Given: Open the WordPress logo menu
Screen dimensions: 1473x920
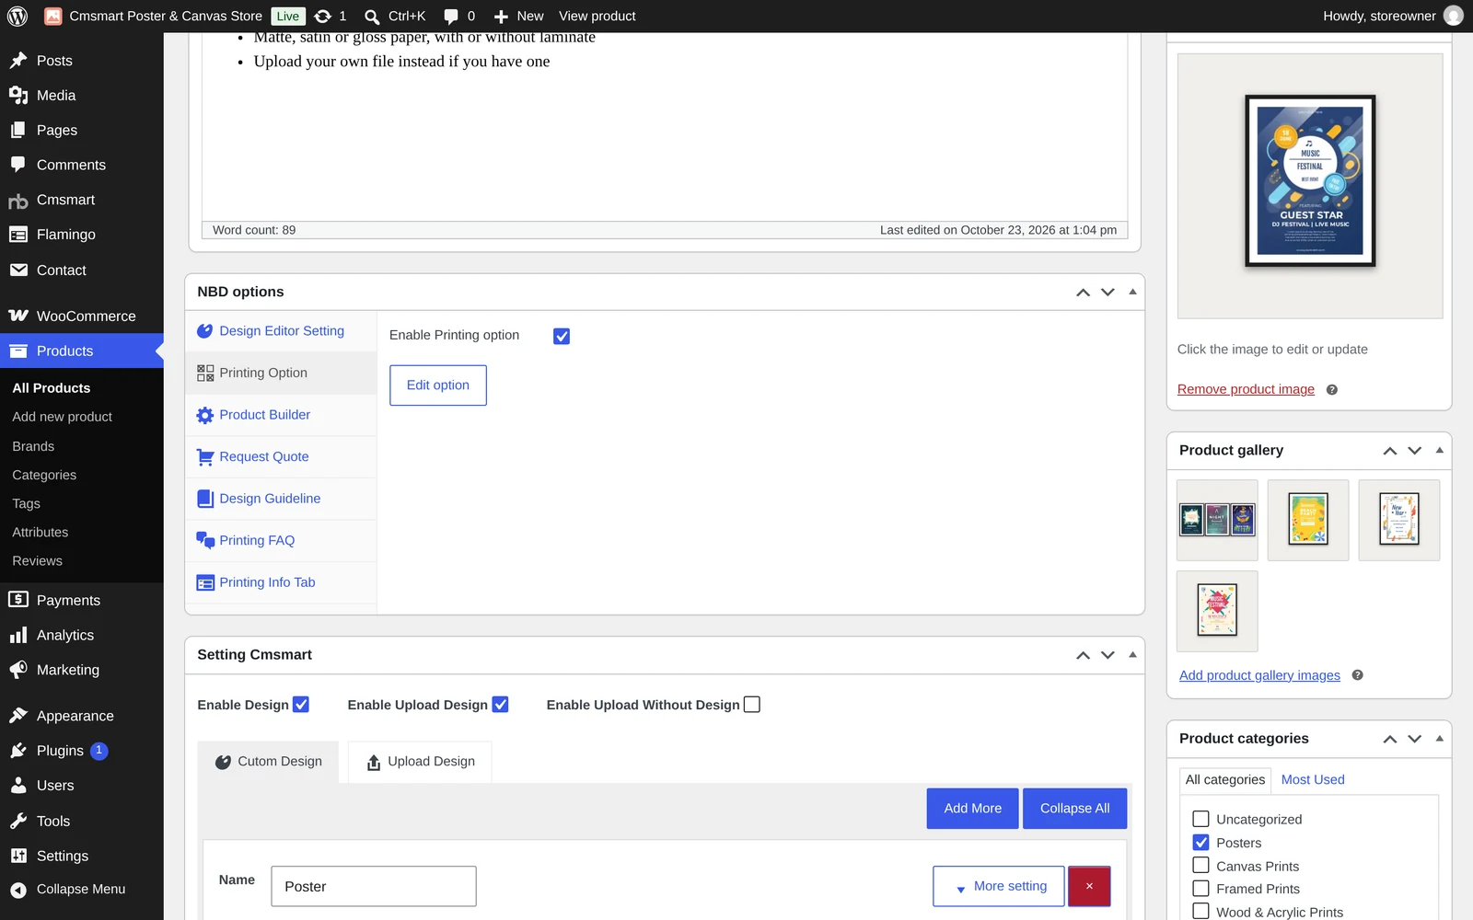Looking at the screenshot, I should pyautogui.click(x=17, y=16).
